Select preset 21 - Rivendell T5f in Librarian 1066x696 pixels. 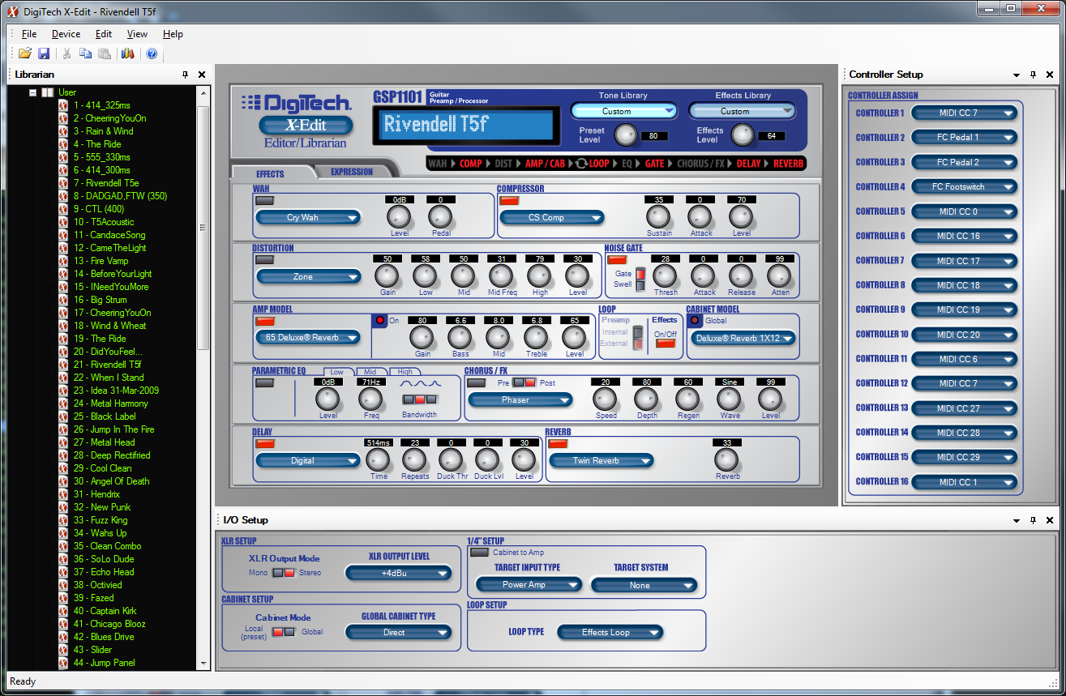[x=107, y=365]
